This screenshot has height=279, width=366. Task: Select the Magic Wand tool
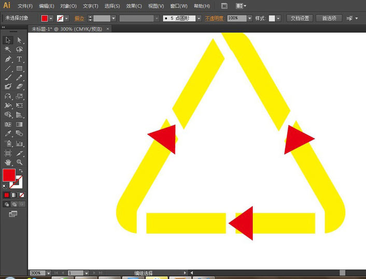[x=8, y=49]
